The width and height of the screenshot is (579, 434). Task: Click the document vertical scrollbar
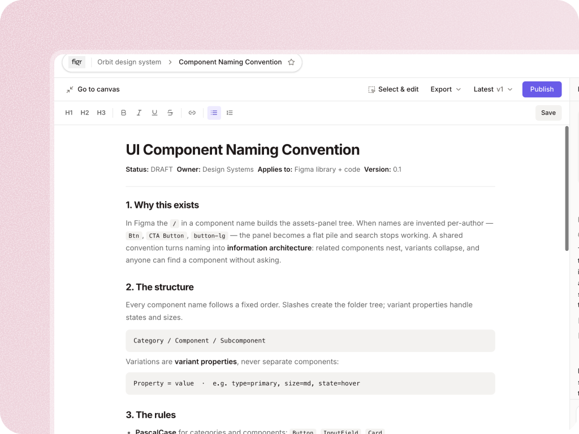tap(567, 188)
